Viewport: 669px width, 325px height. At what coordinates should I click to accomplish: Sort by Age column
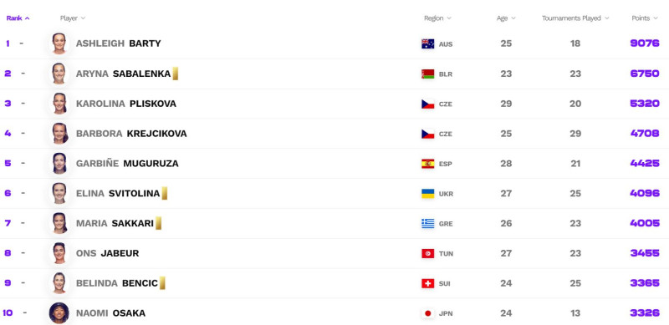[x=506, y=18]
